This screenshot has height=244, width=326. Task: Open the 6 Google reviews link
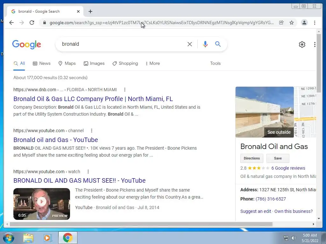tap(288, 168)
